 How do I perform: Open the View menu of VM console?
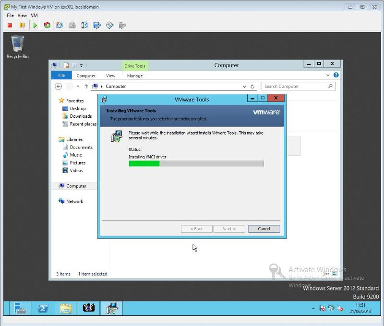22,15
